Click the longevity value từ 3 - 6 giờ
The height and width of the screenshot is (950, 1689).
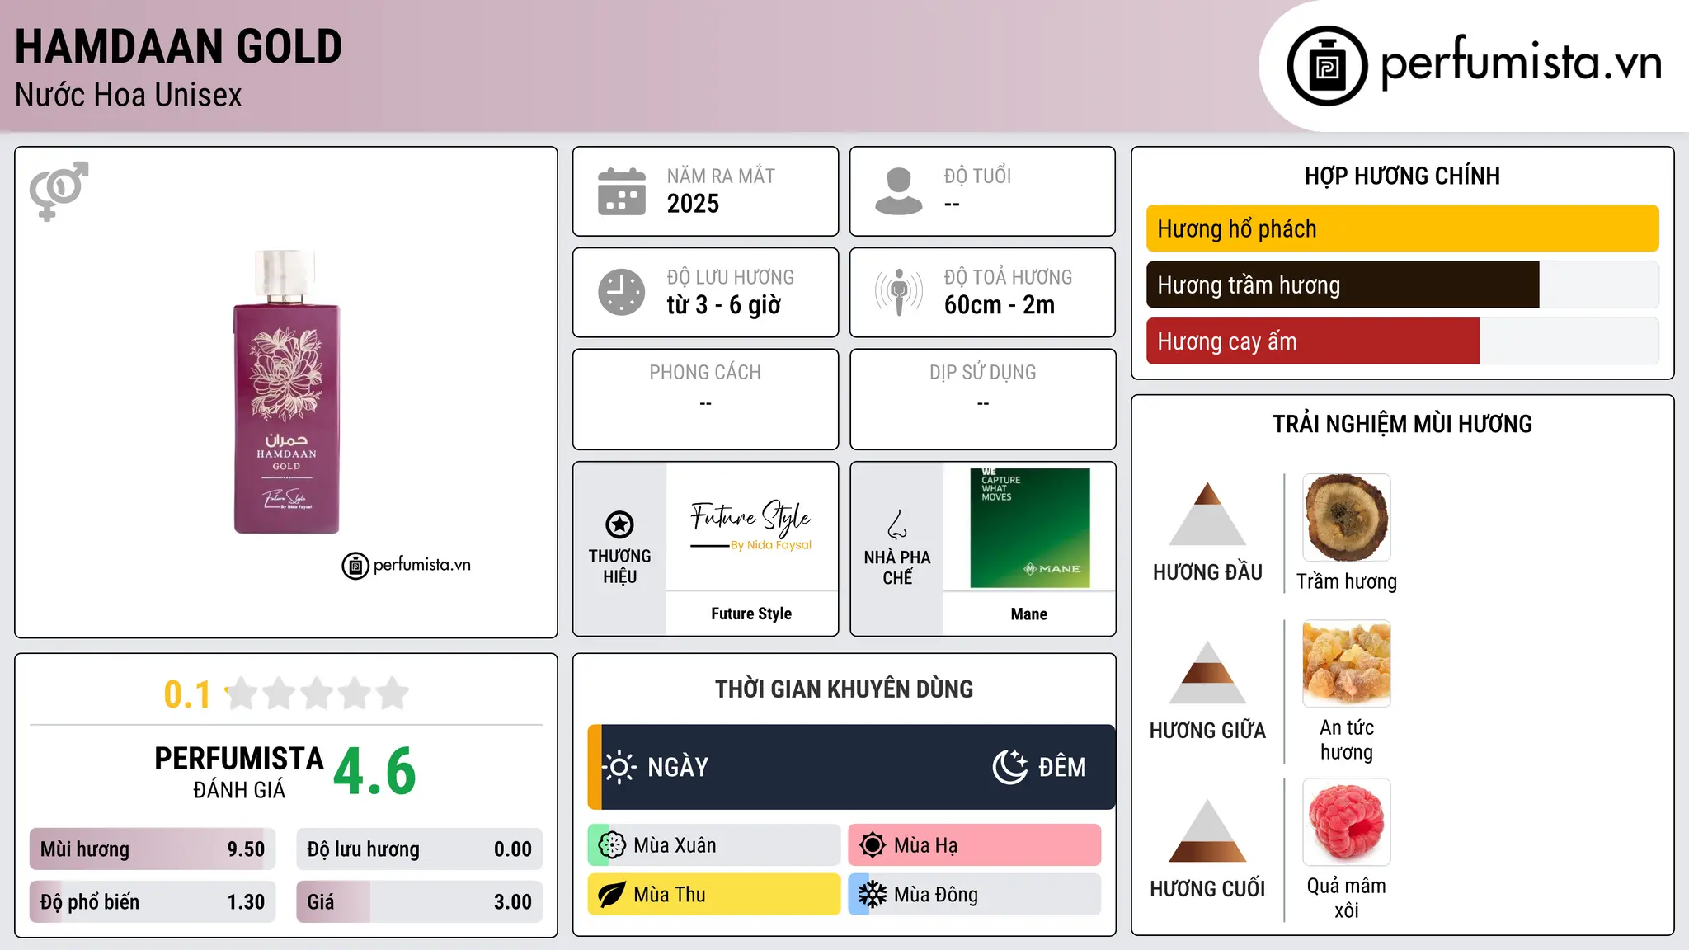[x=724, y=305]
